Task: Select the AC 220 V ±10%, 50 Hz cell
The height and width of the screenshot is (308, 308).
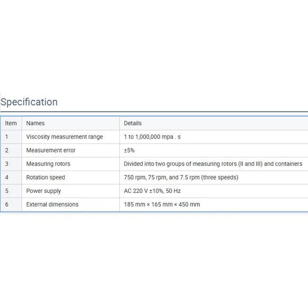Action: 152,191
